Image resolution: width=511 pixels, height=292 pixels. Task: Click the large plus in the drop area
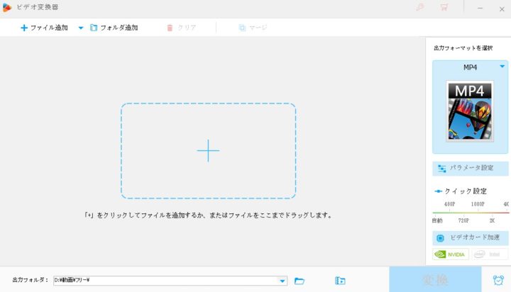(208, 150)
